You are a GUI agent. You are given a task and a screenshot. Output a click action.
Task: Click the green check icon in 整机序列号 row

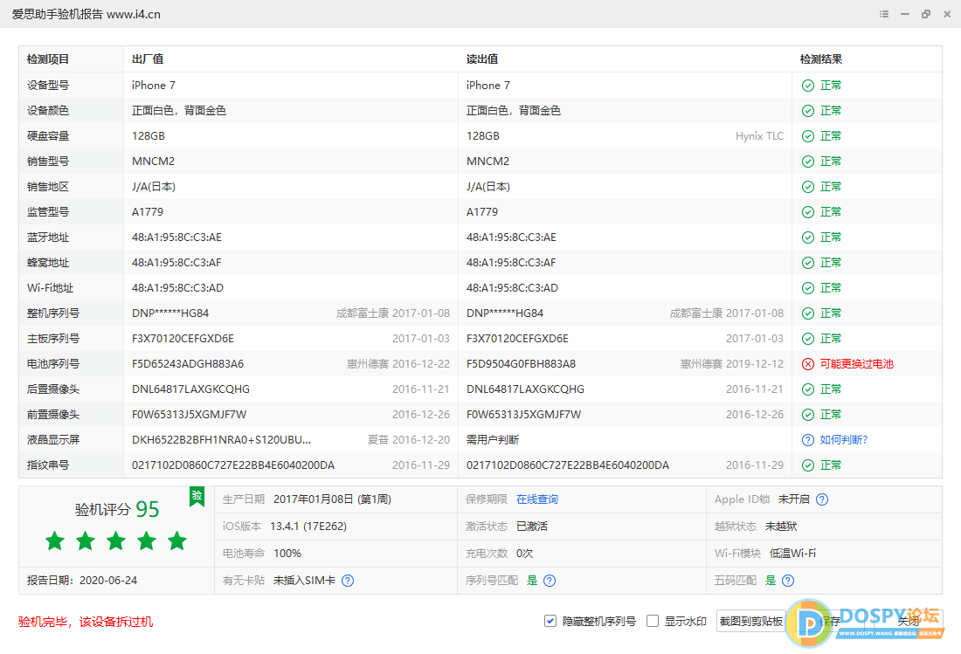pyautogui.click(x=808, y=313)
